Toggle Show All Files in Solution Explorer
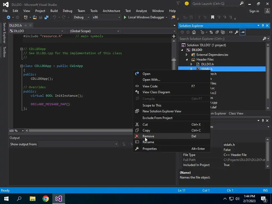This screenshot has width=272, height=204. (x=223, y=32)
